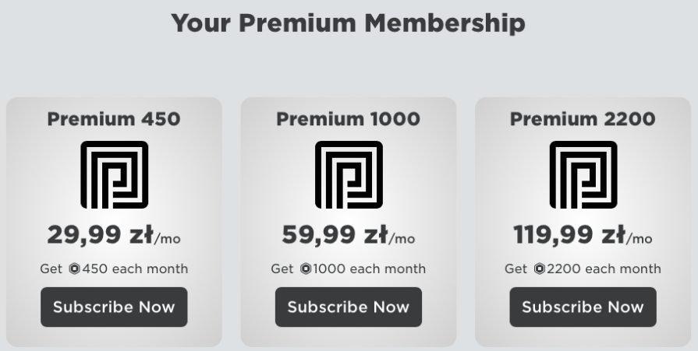Click the /mo label on 119,99 zł

coord(640,239)
